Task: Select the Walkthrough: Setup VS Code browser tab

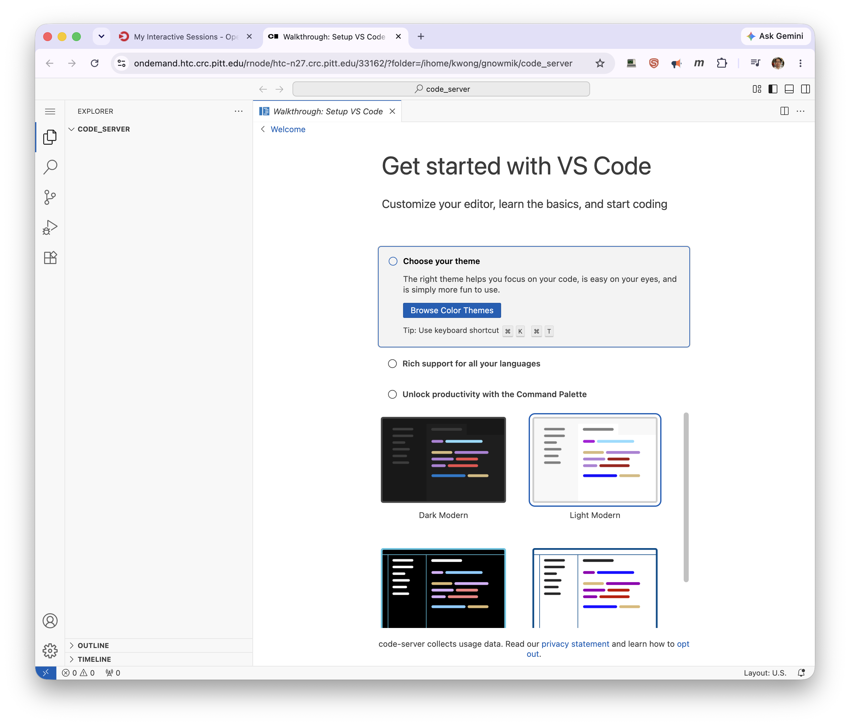Action: [x=334, y=37]
